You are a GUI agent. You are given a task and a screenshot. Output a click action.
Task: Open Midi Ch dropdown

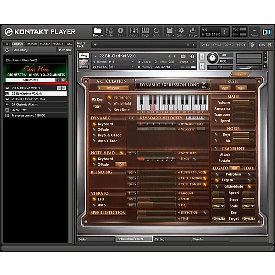tap(132, 67)
